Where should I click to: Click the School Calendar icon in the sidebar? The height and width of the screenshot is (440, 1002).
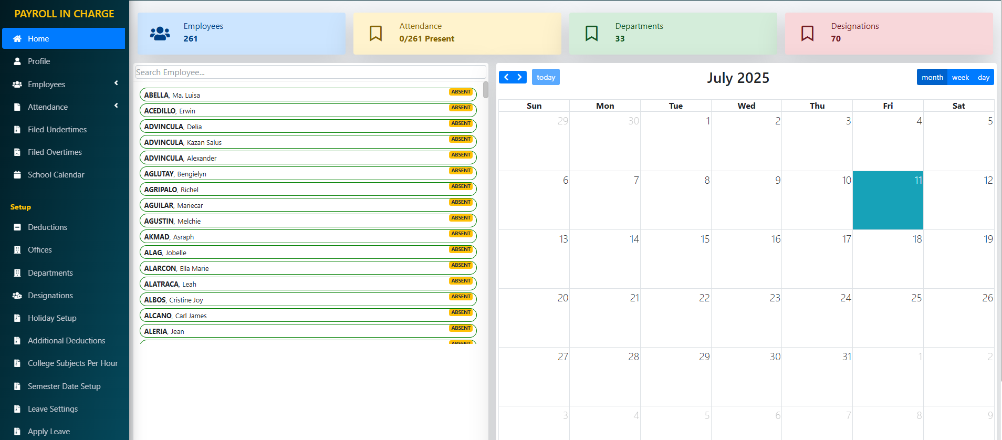(x=17, y=175)
